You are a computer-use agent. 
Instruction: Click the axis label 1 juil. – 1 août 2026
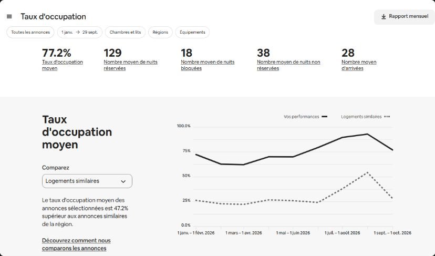click(x=343, y=233)
